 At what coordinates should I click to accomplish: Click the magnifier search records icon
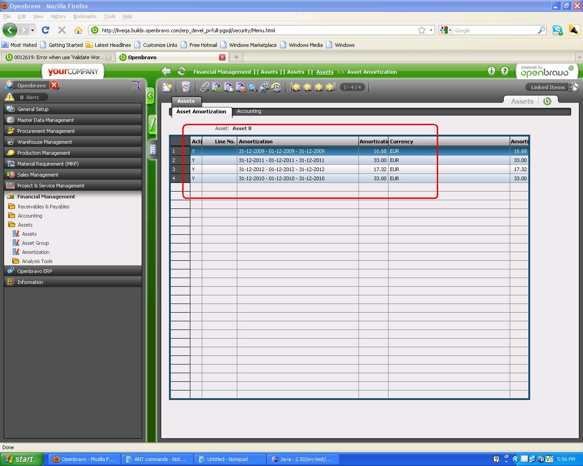[252, 87]
